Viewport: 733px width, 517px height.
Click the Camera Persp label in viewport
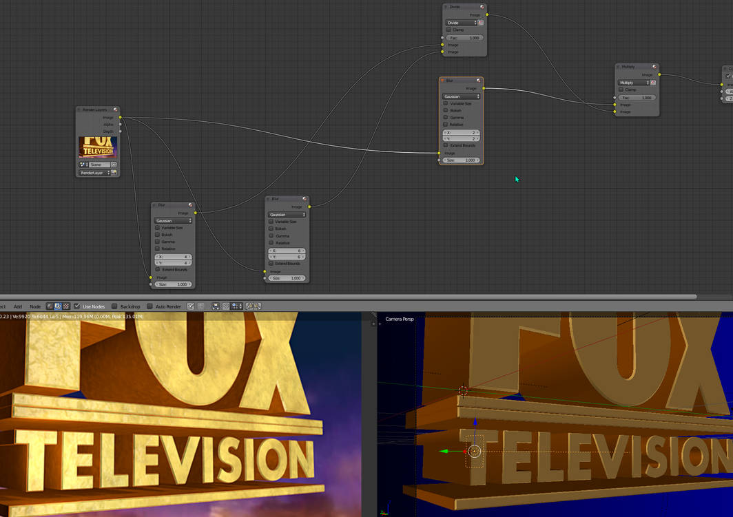pyautogui.click(x=400, y=319)
